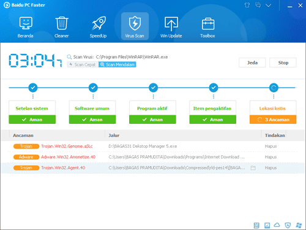Select the Virus Scan tab
This screenshot has height=230, width=306.
coord(135,26)
